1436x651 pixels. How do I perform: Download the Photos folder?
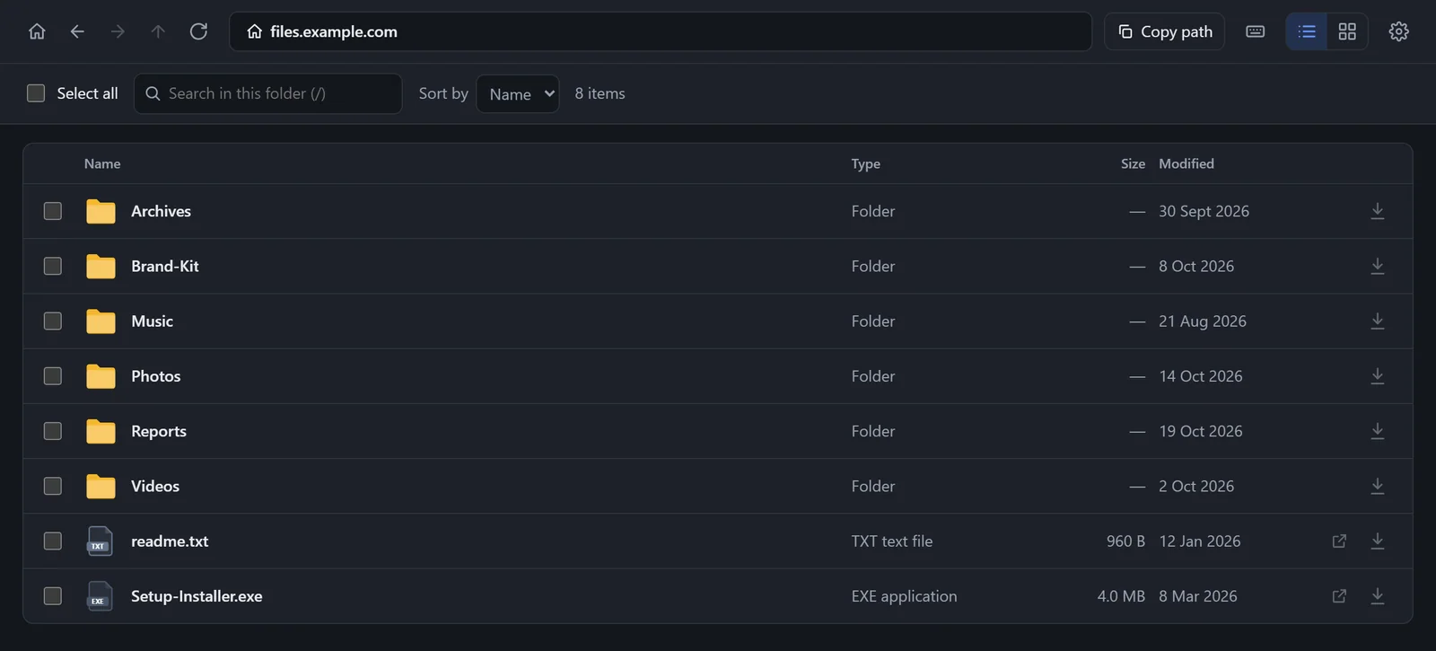[x=1378, y=376]
